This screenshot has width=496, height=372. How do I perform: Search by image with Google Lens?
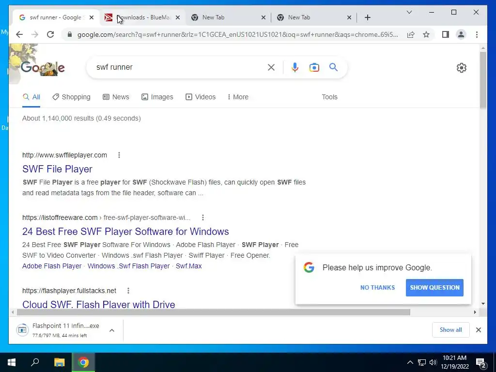(314, 67)
